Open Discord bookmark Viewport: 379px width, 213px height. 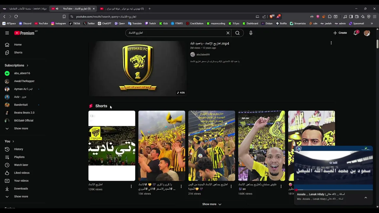[x=25, y=23]
